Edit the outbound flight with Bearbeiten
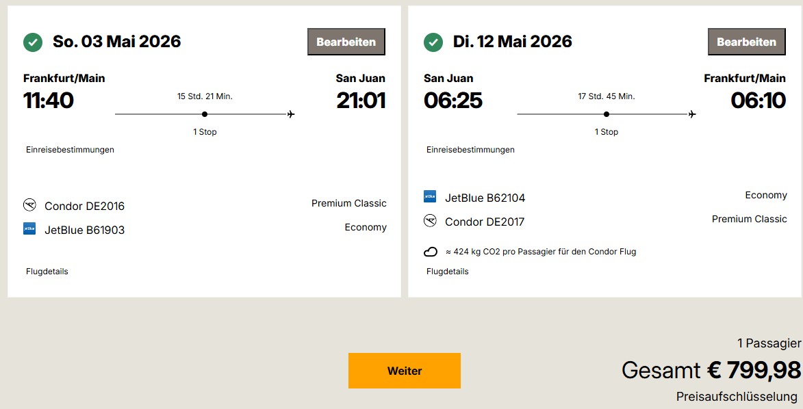 [x=346, y=42]
